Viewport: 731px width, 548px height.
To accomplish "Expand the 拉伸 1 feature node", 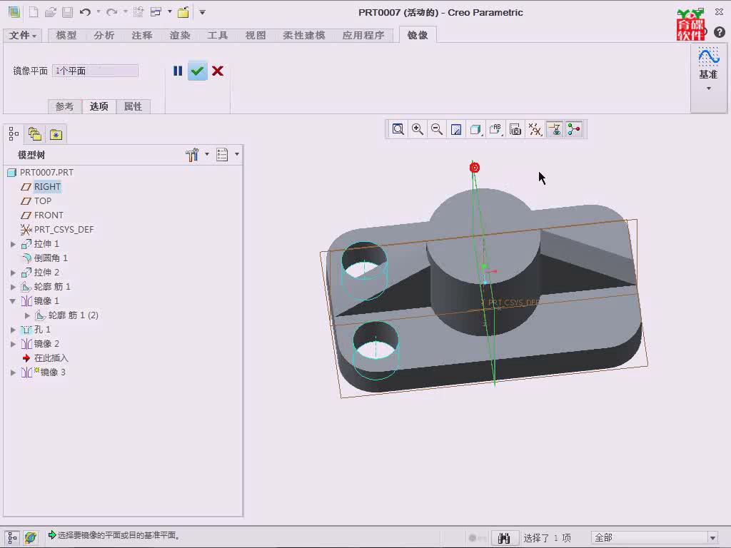I will point(13,244).
